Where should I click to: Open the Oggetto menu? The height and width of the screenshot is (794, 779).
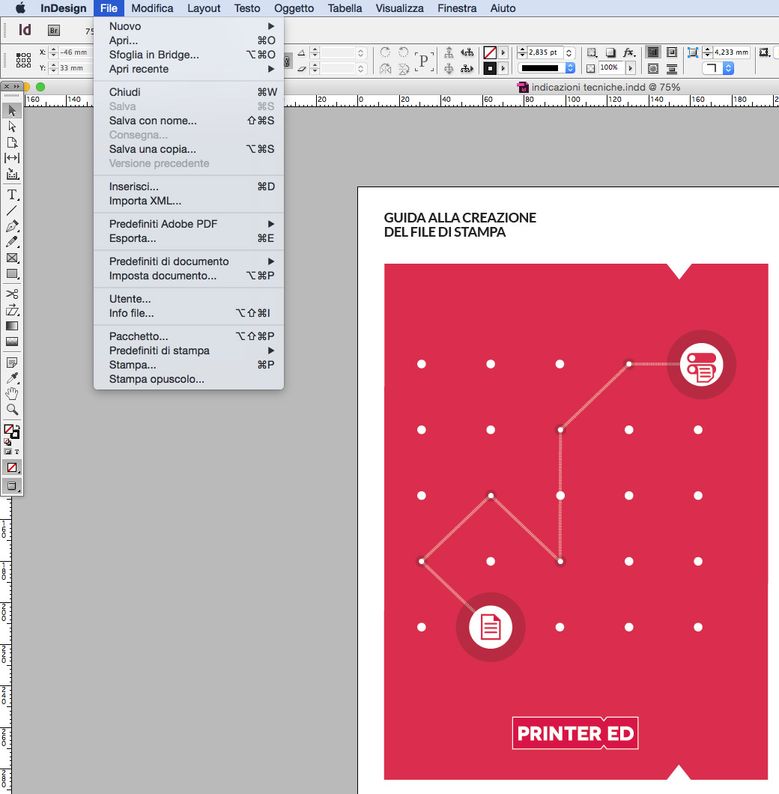(x=294, y=8)
